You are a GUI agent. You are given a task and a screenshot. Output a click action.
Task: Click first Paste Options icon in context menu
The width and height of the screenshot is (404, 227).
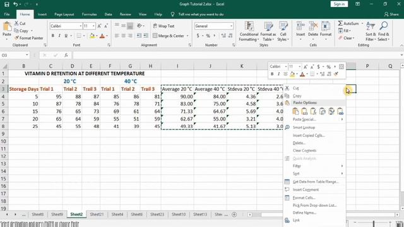295,111
